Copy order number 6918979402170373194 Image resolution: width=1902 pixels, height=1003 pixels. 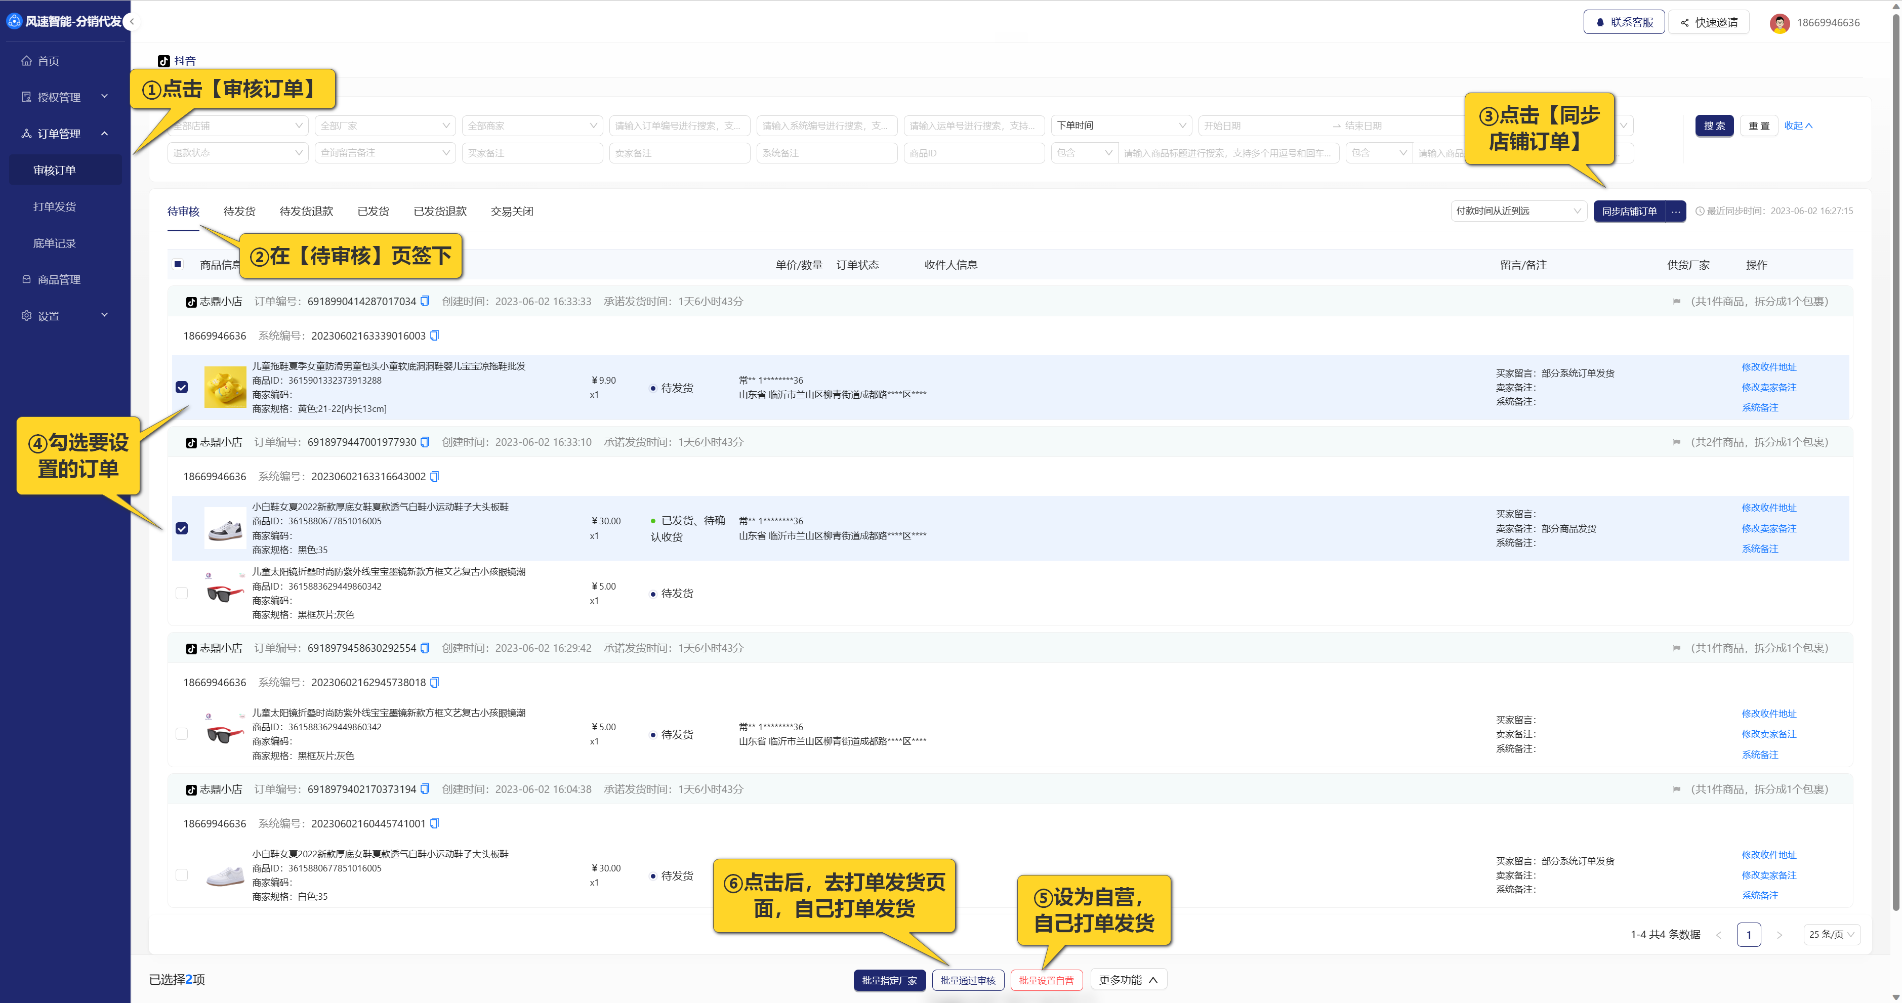[x=425, y=789]
